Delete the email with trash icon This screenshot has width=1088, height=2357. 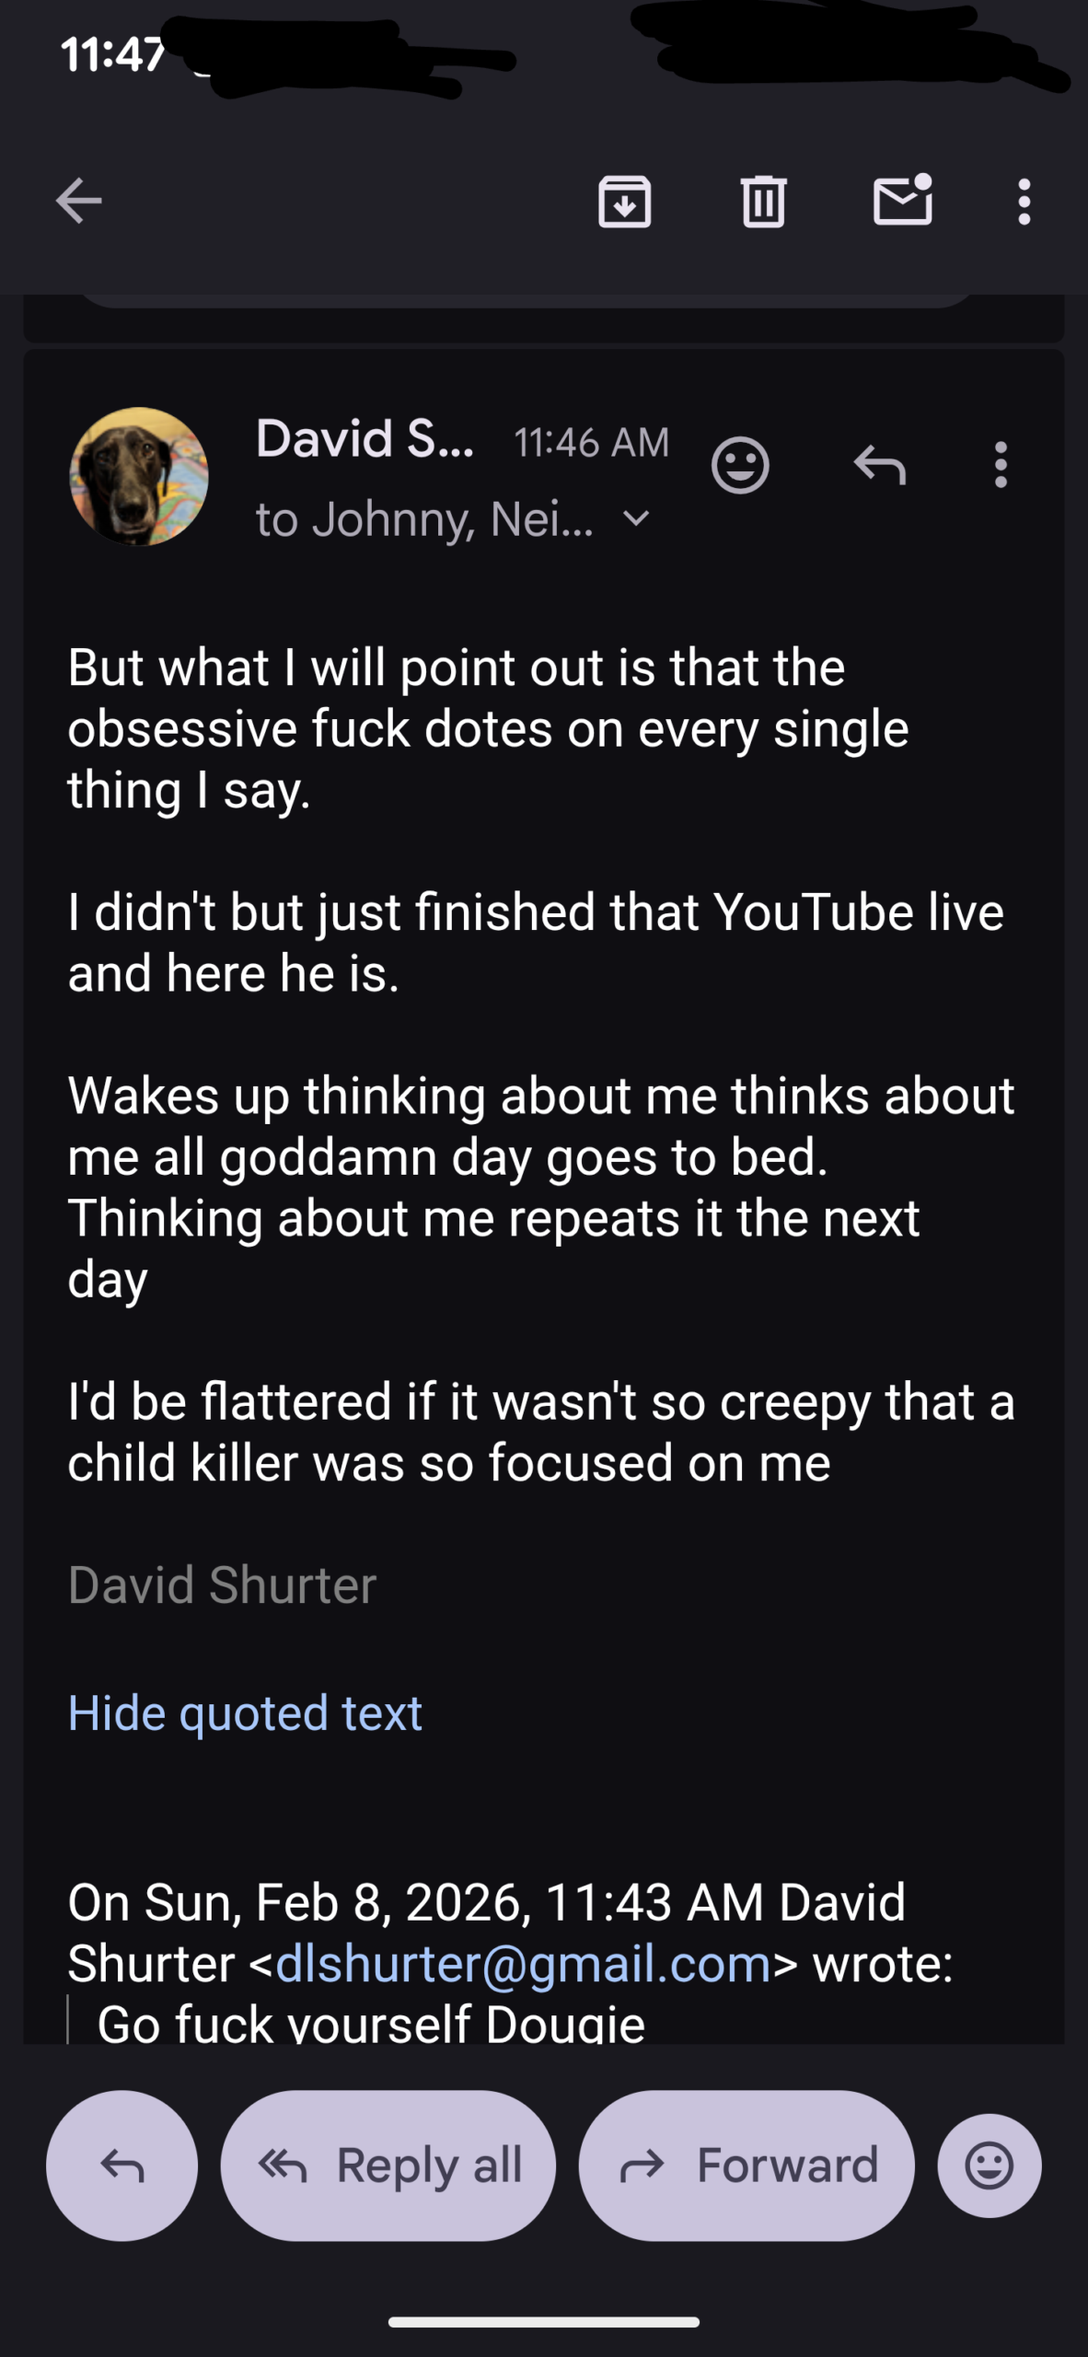763,202
